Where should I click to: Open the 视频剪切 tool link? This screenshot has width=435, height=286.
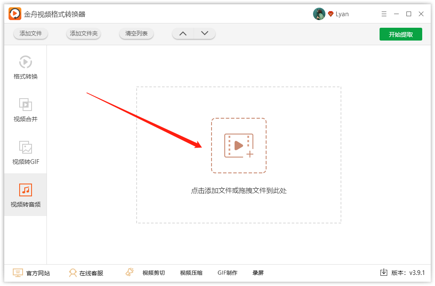click(154, 273)
